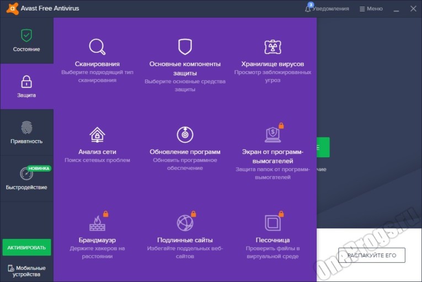Click lock badge on Экран от программ-вымогателей

click(281, 125)
